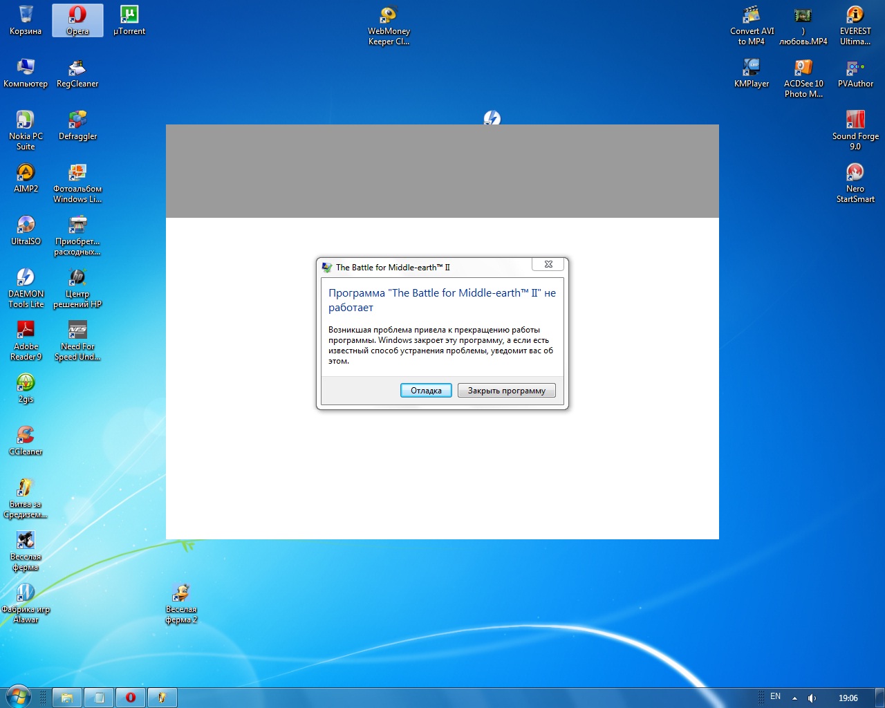Select the любовь.MP4 video file
This screenshot has width=885, height=708.
pos(803,25)
